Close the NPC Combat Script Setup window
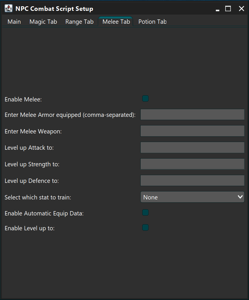Image resolution: width=249 pixels, height=300 pixels. point(242,9)
